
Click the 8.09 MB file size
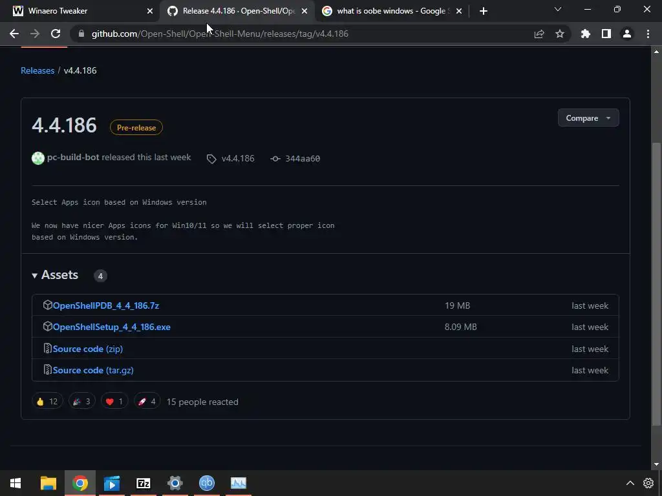click(460, 327)
